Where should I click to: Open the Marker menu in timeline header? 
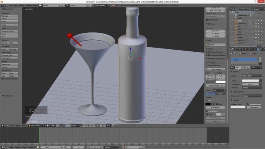17,147
